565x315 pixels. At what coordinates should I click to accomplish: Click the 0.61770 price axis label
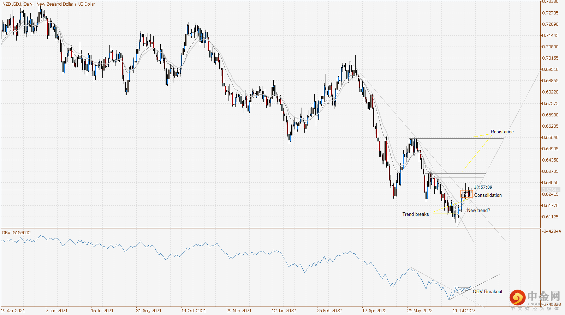(x=550, y=206)
